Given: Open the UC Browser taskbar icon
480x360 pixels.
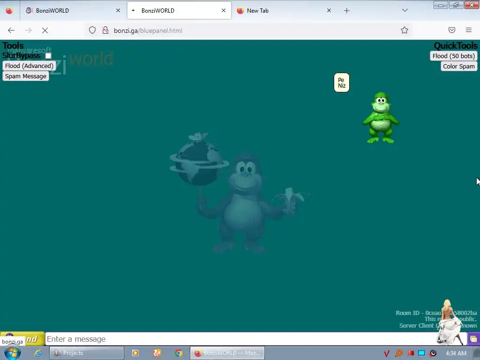Looking at the screenshot, I should click(x=157, y=353).
